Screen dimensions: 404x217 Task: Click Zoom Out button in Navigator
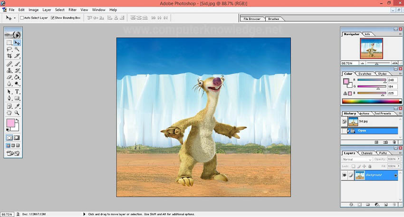tap(362, 63)
